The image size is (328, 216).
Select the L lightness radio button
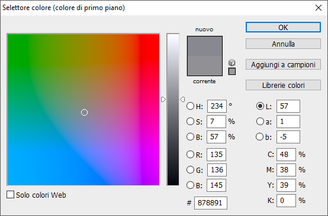point(260,106)
